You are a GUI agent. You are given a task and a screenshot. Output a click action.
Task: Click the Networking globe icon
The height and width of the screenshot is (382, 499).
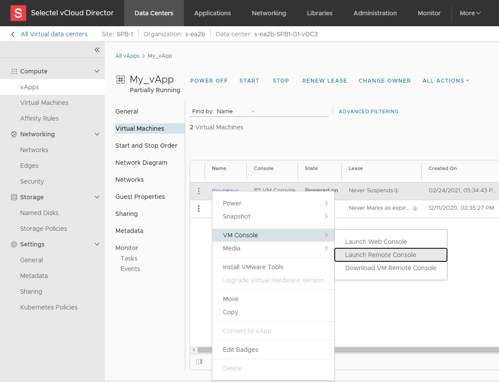[x=14, y=134]
